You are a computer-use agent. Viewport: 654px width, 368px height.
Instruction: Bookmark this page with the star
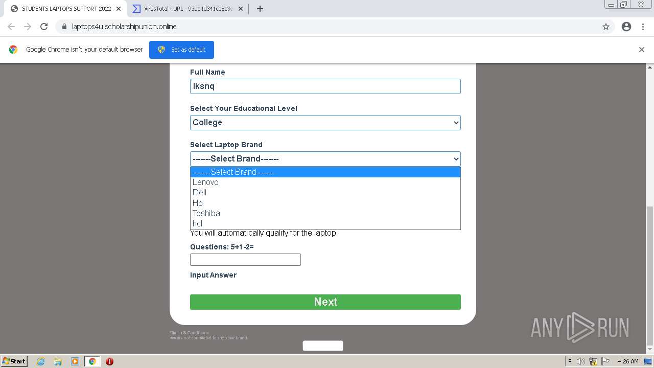(606, 27)
